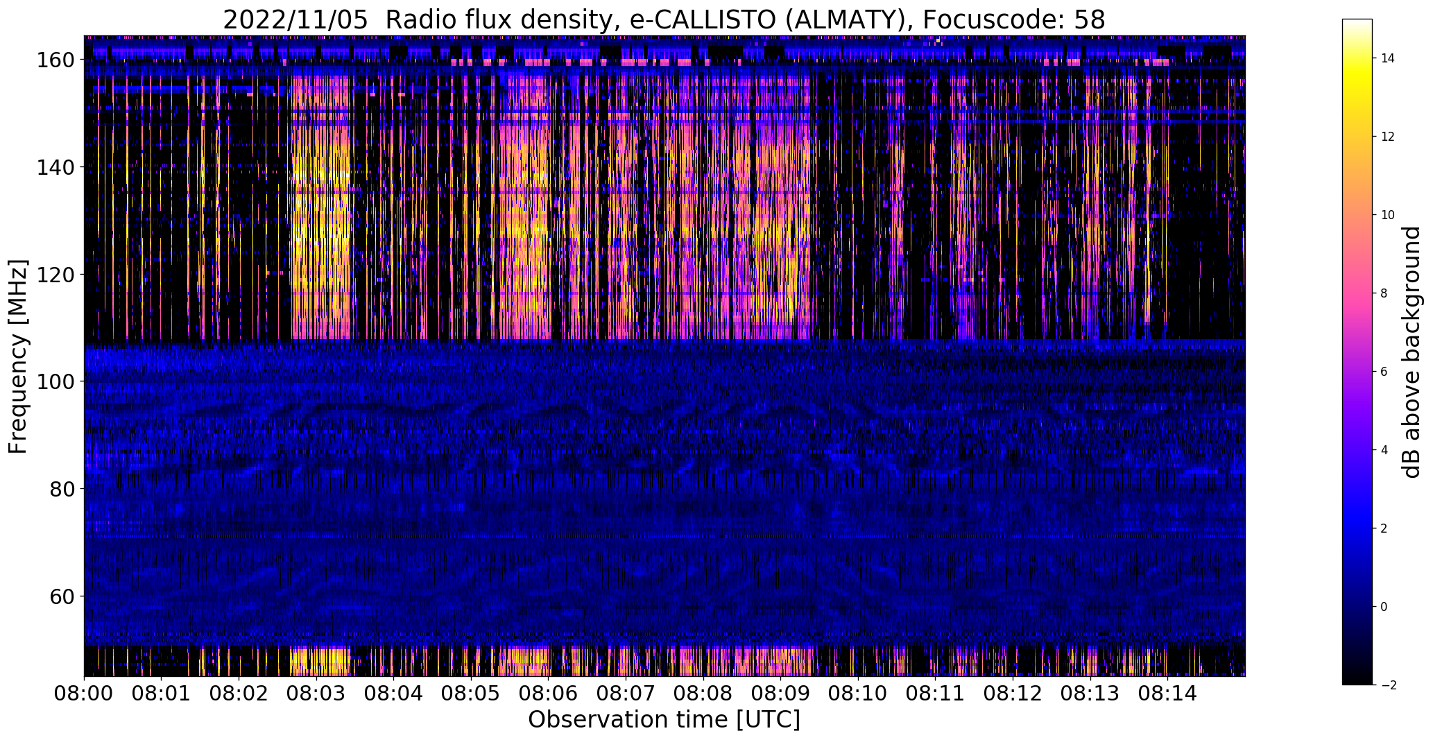Click the 80 MHz frequency tick label
This screenshot has width=1433, height=740.
(62, 489)
